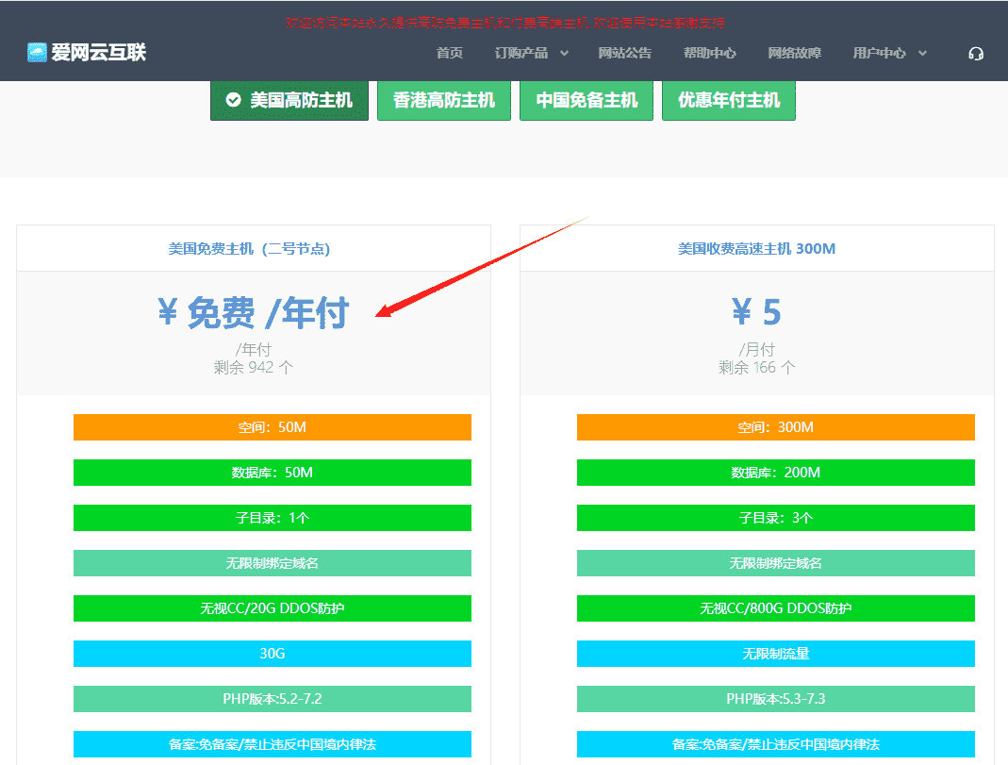Click 无限制绑定域名 in the 300M plan
The height and width of the screenshot is (765, 1008).
tap(775, 563)
